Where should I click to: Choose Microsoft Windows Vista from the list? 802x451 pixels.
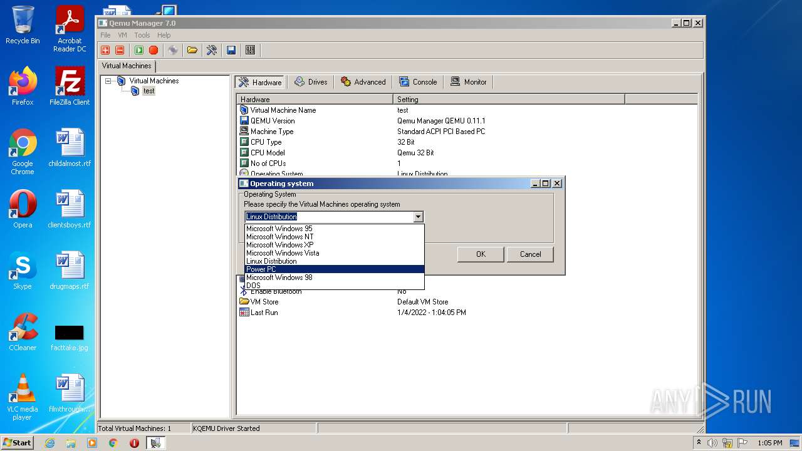pos(334,253)
